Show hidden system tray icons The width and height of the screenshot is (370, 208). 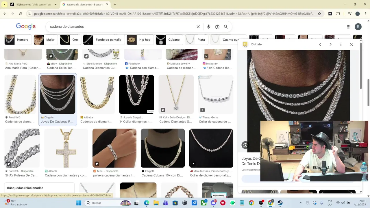tap(301, 203)
